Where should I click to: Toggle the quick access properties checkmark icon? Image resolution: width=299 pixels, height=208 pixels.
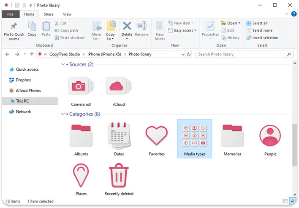point(17,5)
